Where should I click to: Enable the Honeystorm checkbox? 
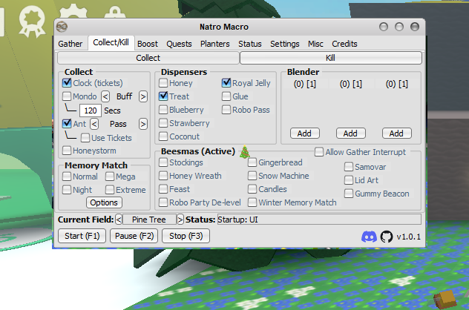68,151
